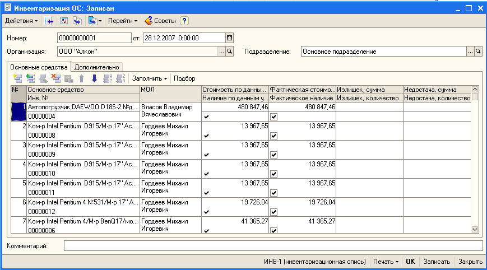The height and width of the screenshot is (270, 487).
Task: Click the delete row icon with red X
Action: point(56,78)
